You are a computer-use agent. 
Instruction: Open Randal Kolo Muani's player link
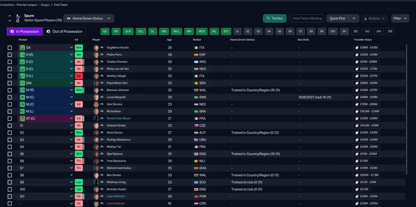119,118
